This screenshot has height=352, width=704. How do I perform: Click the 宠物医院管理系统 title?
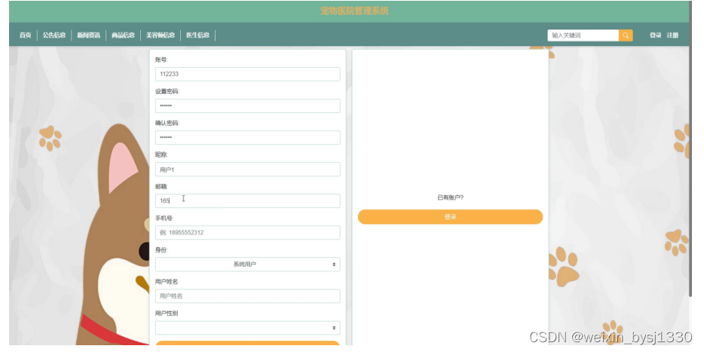[x=354, y=11]
